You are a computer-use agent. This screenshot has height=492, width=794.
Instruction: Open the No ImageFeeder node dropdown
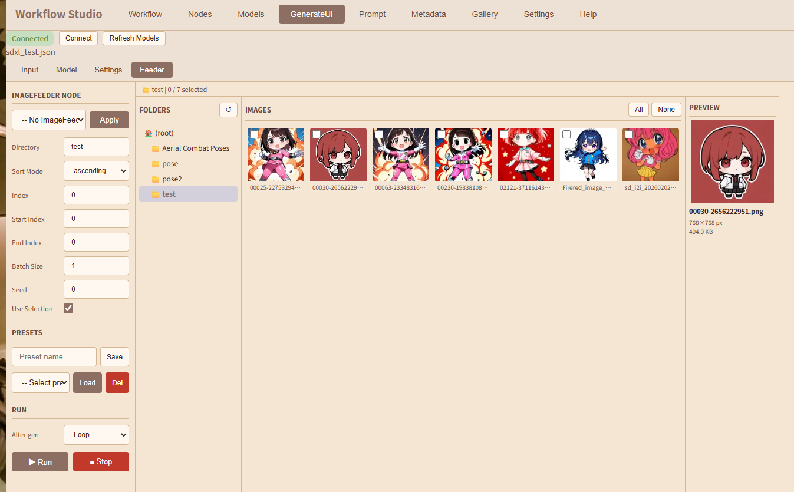click(49, 120)
